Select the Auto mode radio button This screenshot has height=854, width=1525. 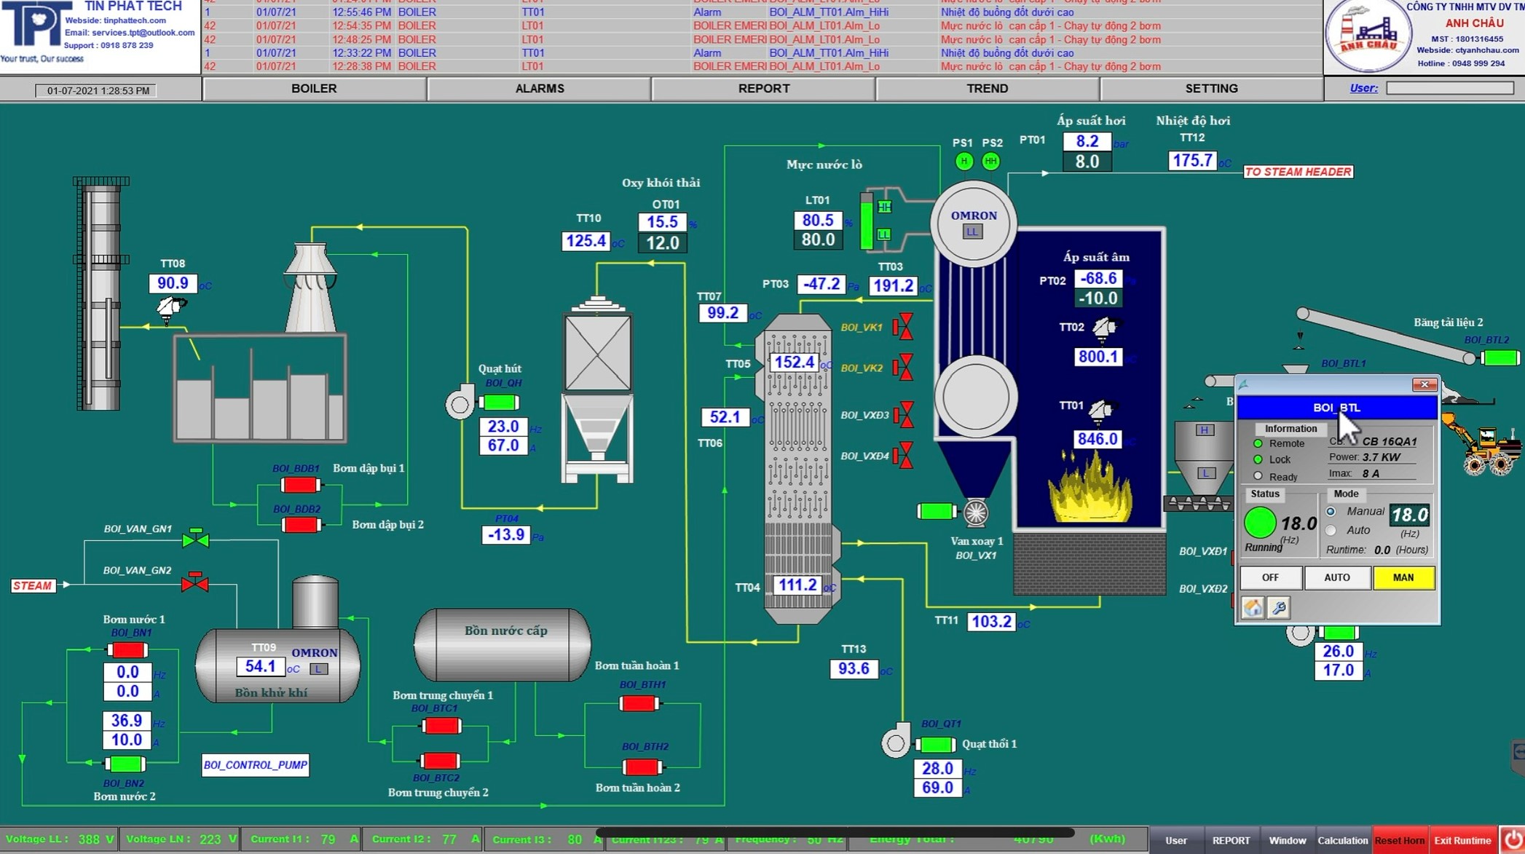point(1331,530)
